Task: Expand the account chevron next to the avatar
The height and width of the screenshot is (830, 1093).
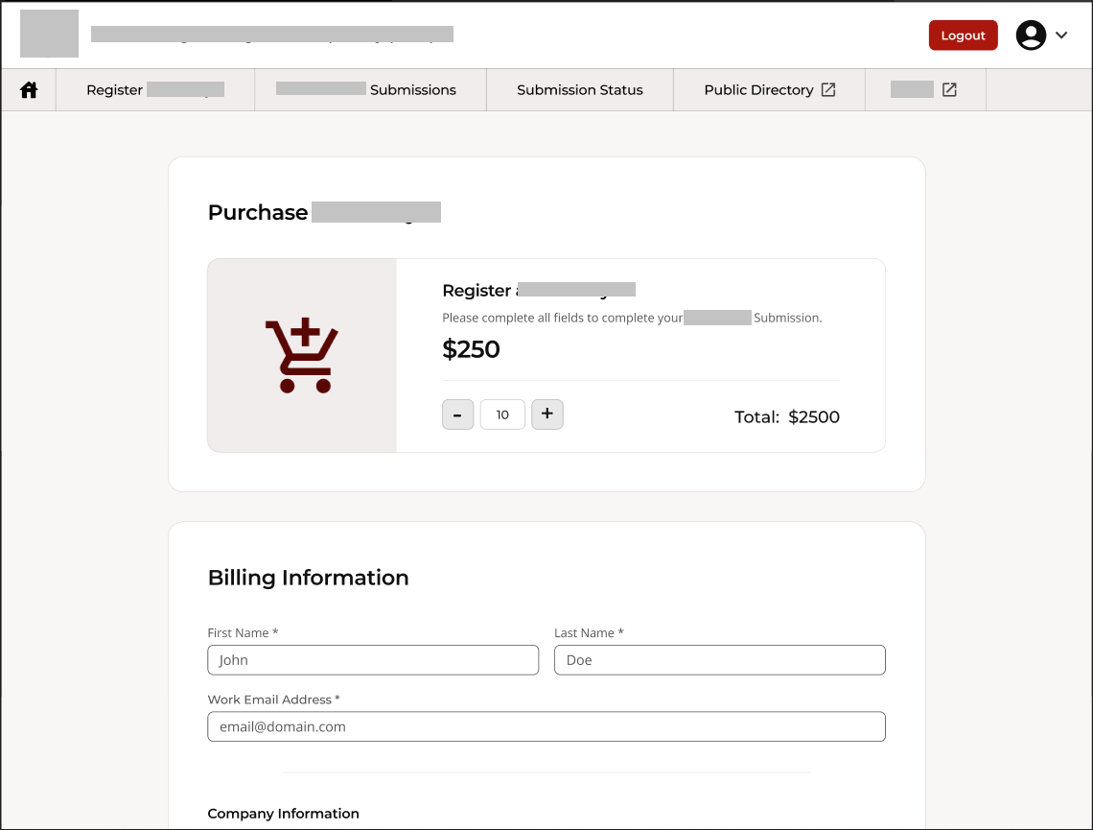Action: click(x=1061, y=35)
